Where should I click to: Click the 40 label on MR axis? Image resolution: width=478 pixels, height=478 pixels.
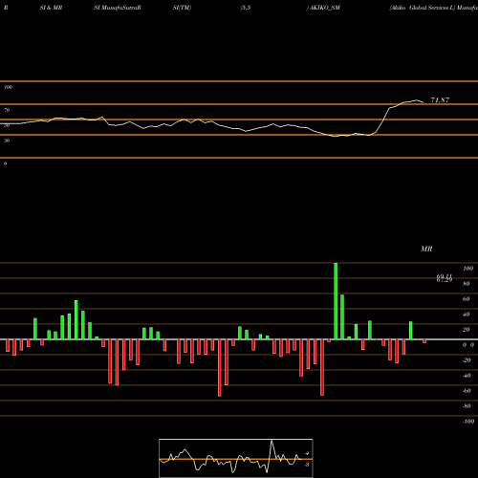467,315
